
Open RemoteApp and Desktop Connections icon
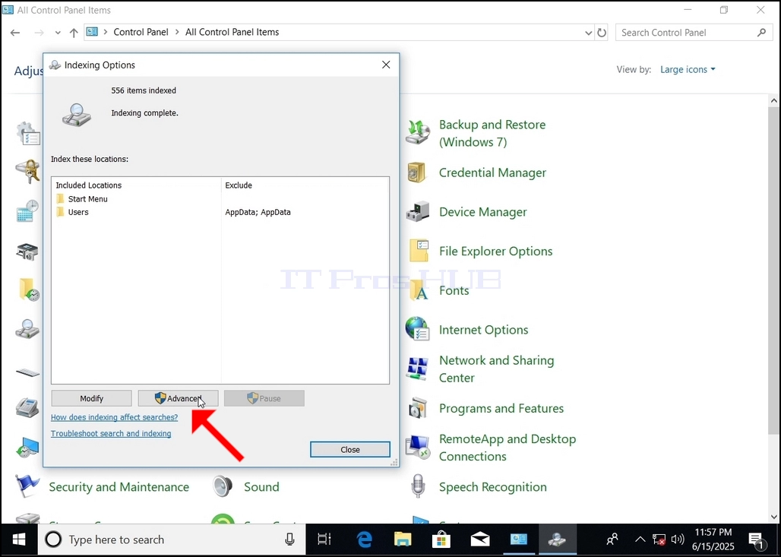pyautogui.click(x=417, y=447)
